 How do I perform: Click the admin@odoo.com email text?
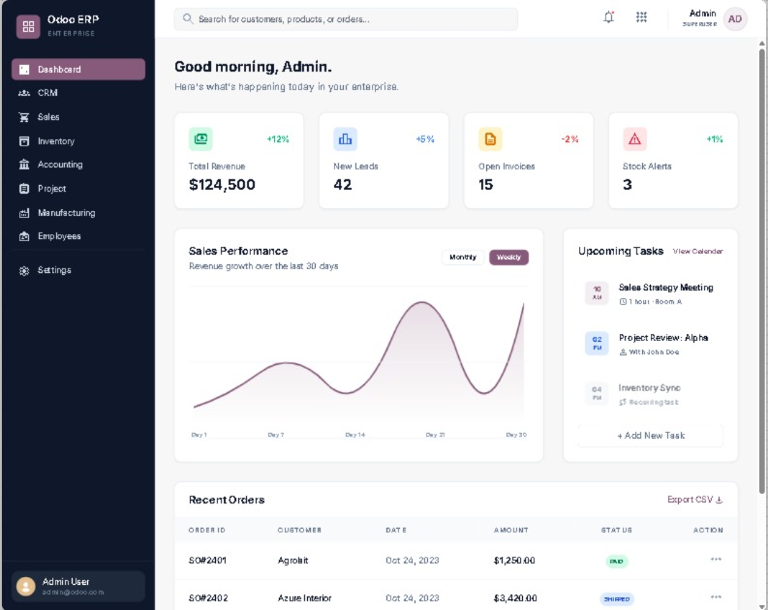[x=73, y=593]
